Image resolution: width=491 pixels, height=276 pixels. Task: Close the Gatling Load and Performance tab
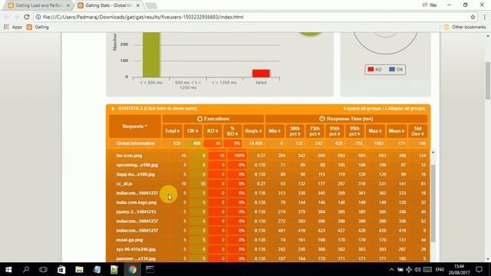(x=68, y=5)
